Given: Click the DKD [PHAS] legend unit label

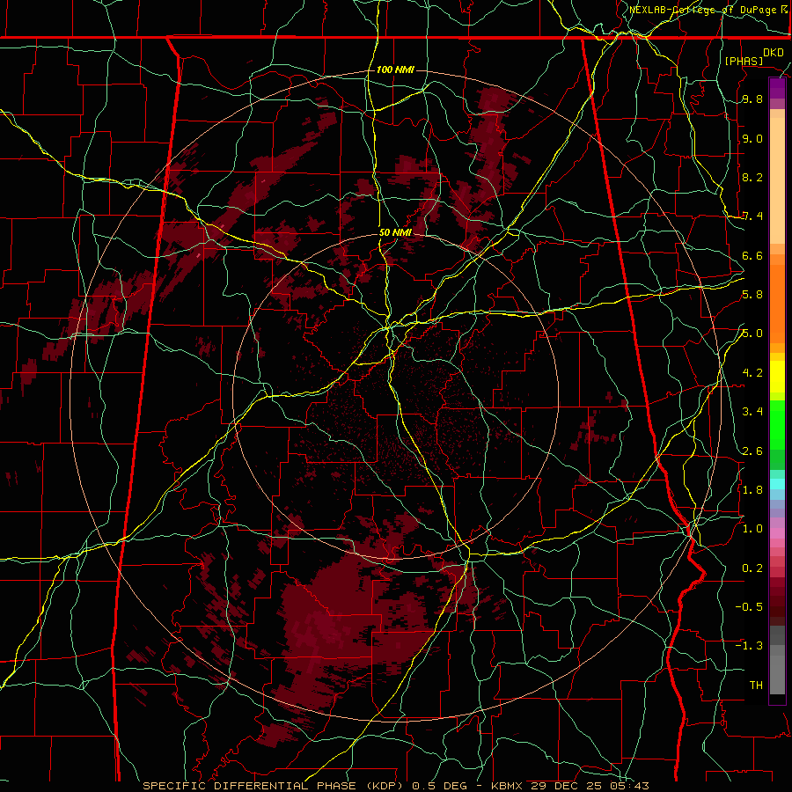Looking at the screenshot, I should [x=754, y=57].
